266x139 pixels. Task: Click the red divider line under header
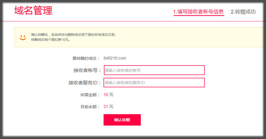pos(133,21)
